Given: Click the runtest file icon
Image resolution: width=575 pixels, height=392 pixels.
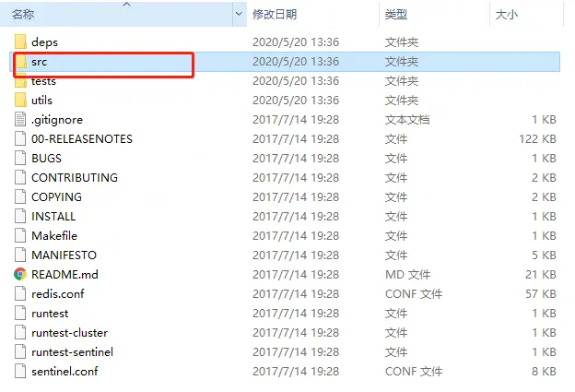Looking at the screenshot, I should click(20, 313).
